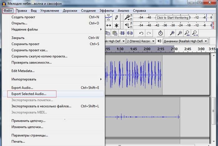The width and height of the screenshot is (218, 146).
Task: Click the recording meter to start monitoring
Action: pos(172,18)
